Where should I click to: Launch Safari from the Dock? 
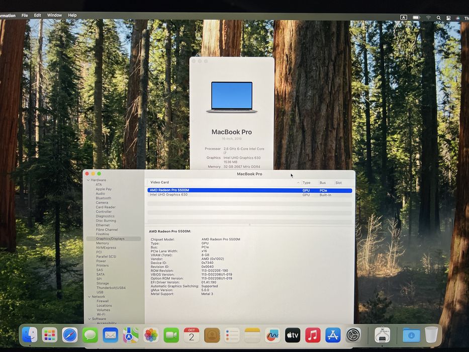coord(70,335)
